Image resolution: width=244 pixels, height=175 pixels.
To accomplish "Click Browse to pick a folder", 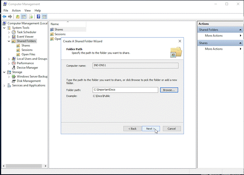I will point(169,90).
